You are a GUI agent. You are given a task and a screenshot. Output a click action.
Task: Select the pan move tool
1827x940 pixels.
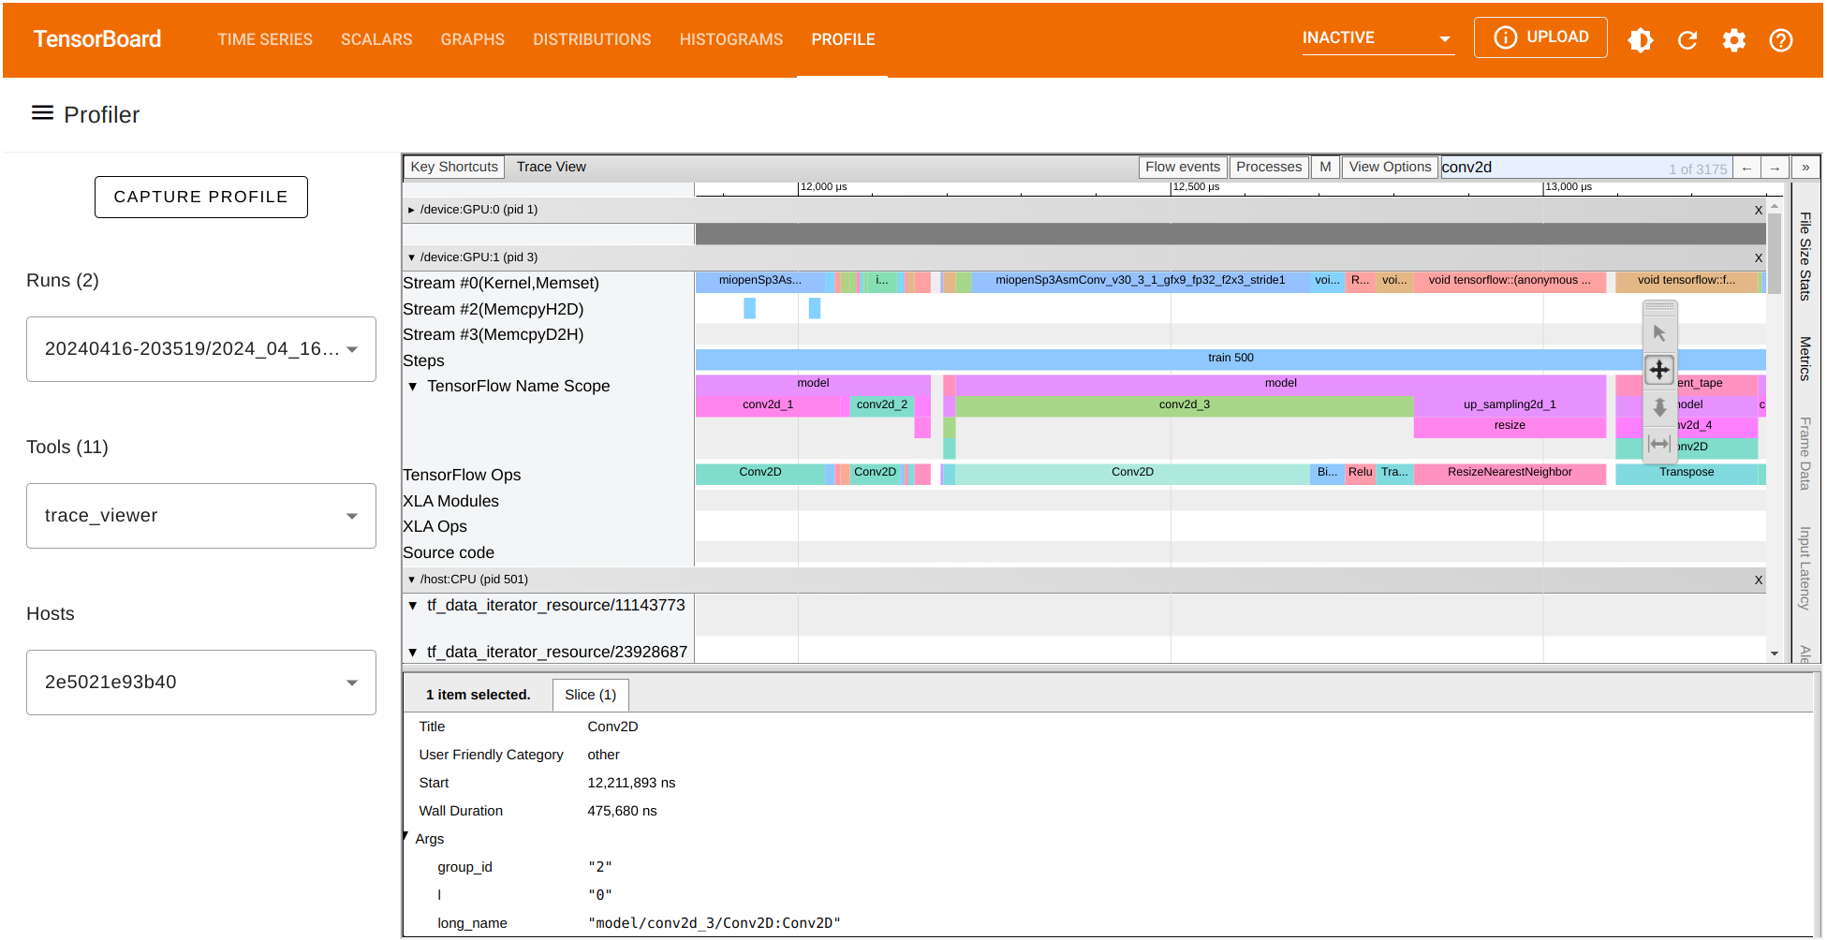coord(1659,370)
